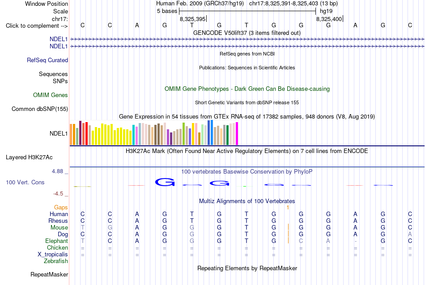The height and width of the screenshot is (285, 425).
Task: Click the dark green bar in GTEx chart
Action: click(227, 135)
